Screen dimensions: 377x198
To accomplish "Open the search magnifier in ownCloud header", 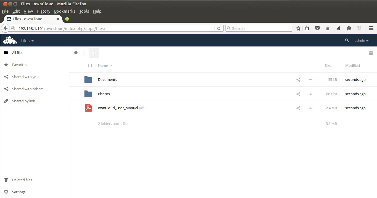I will click(347, 40).
